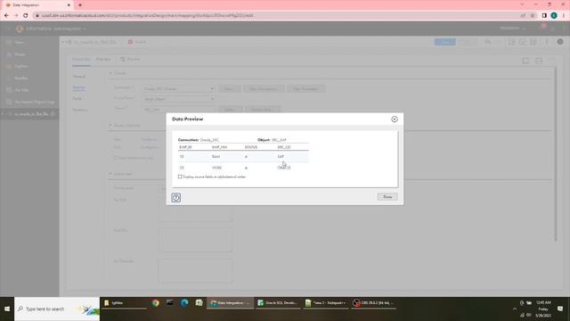Switch to the DBeaver taskbar window
The height and width of the screenshot is (321, 570).
tap(373, 303)
